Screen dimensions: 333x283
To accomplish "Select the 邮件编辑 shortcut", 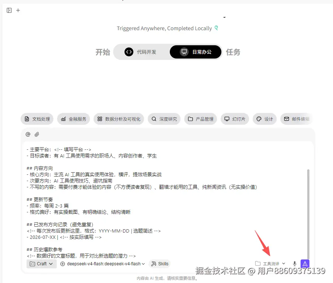I will [297, 119].
